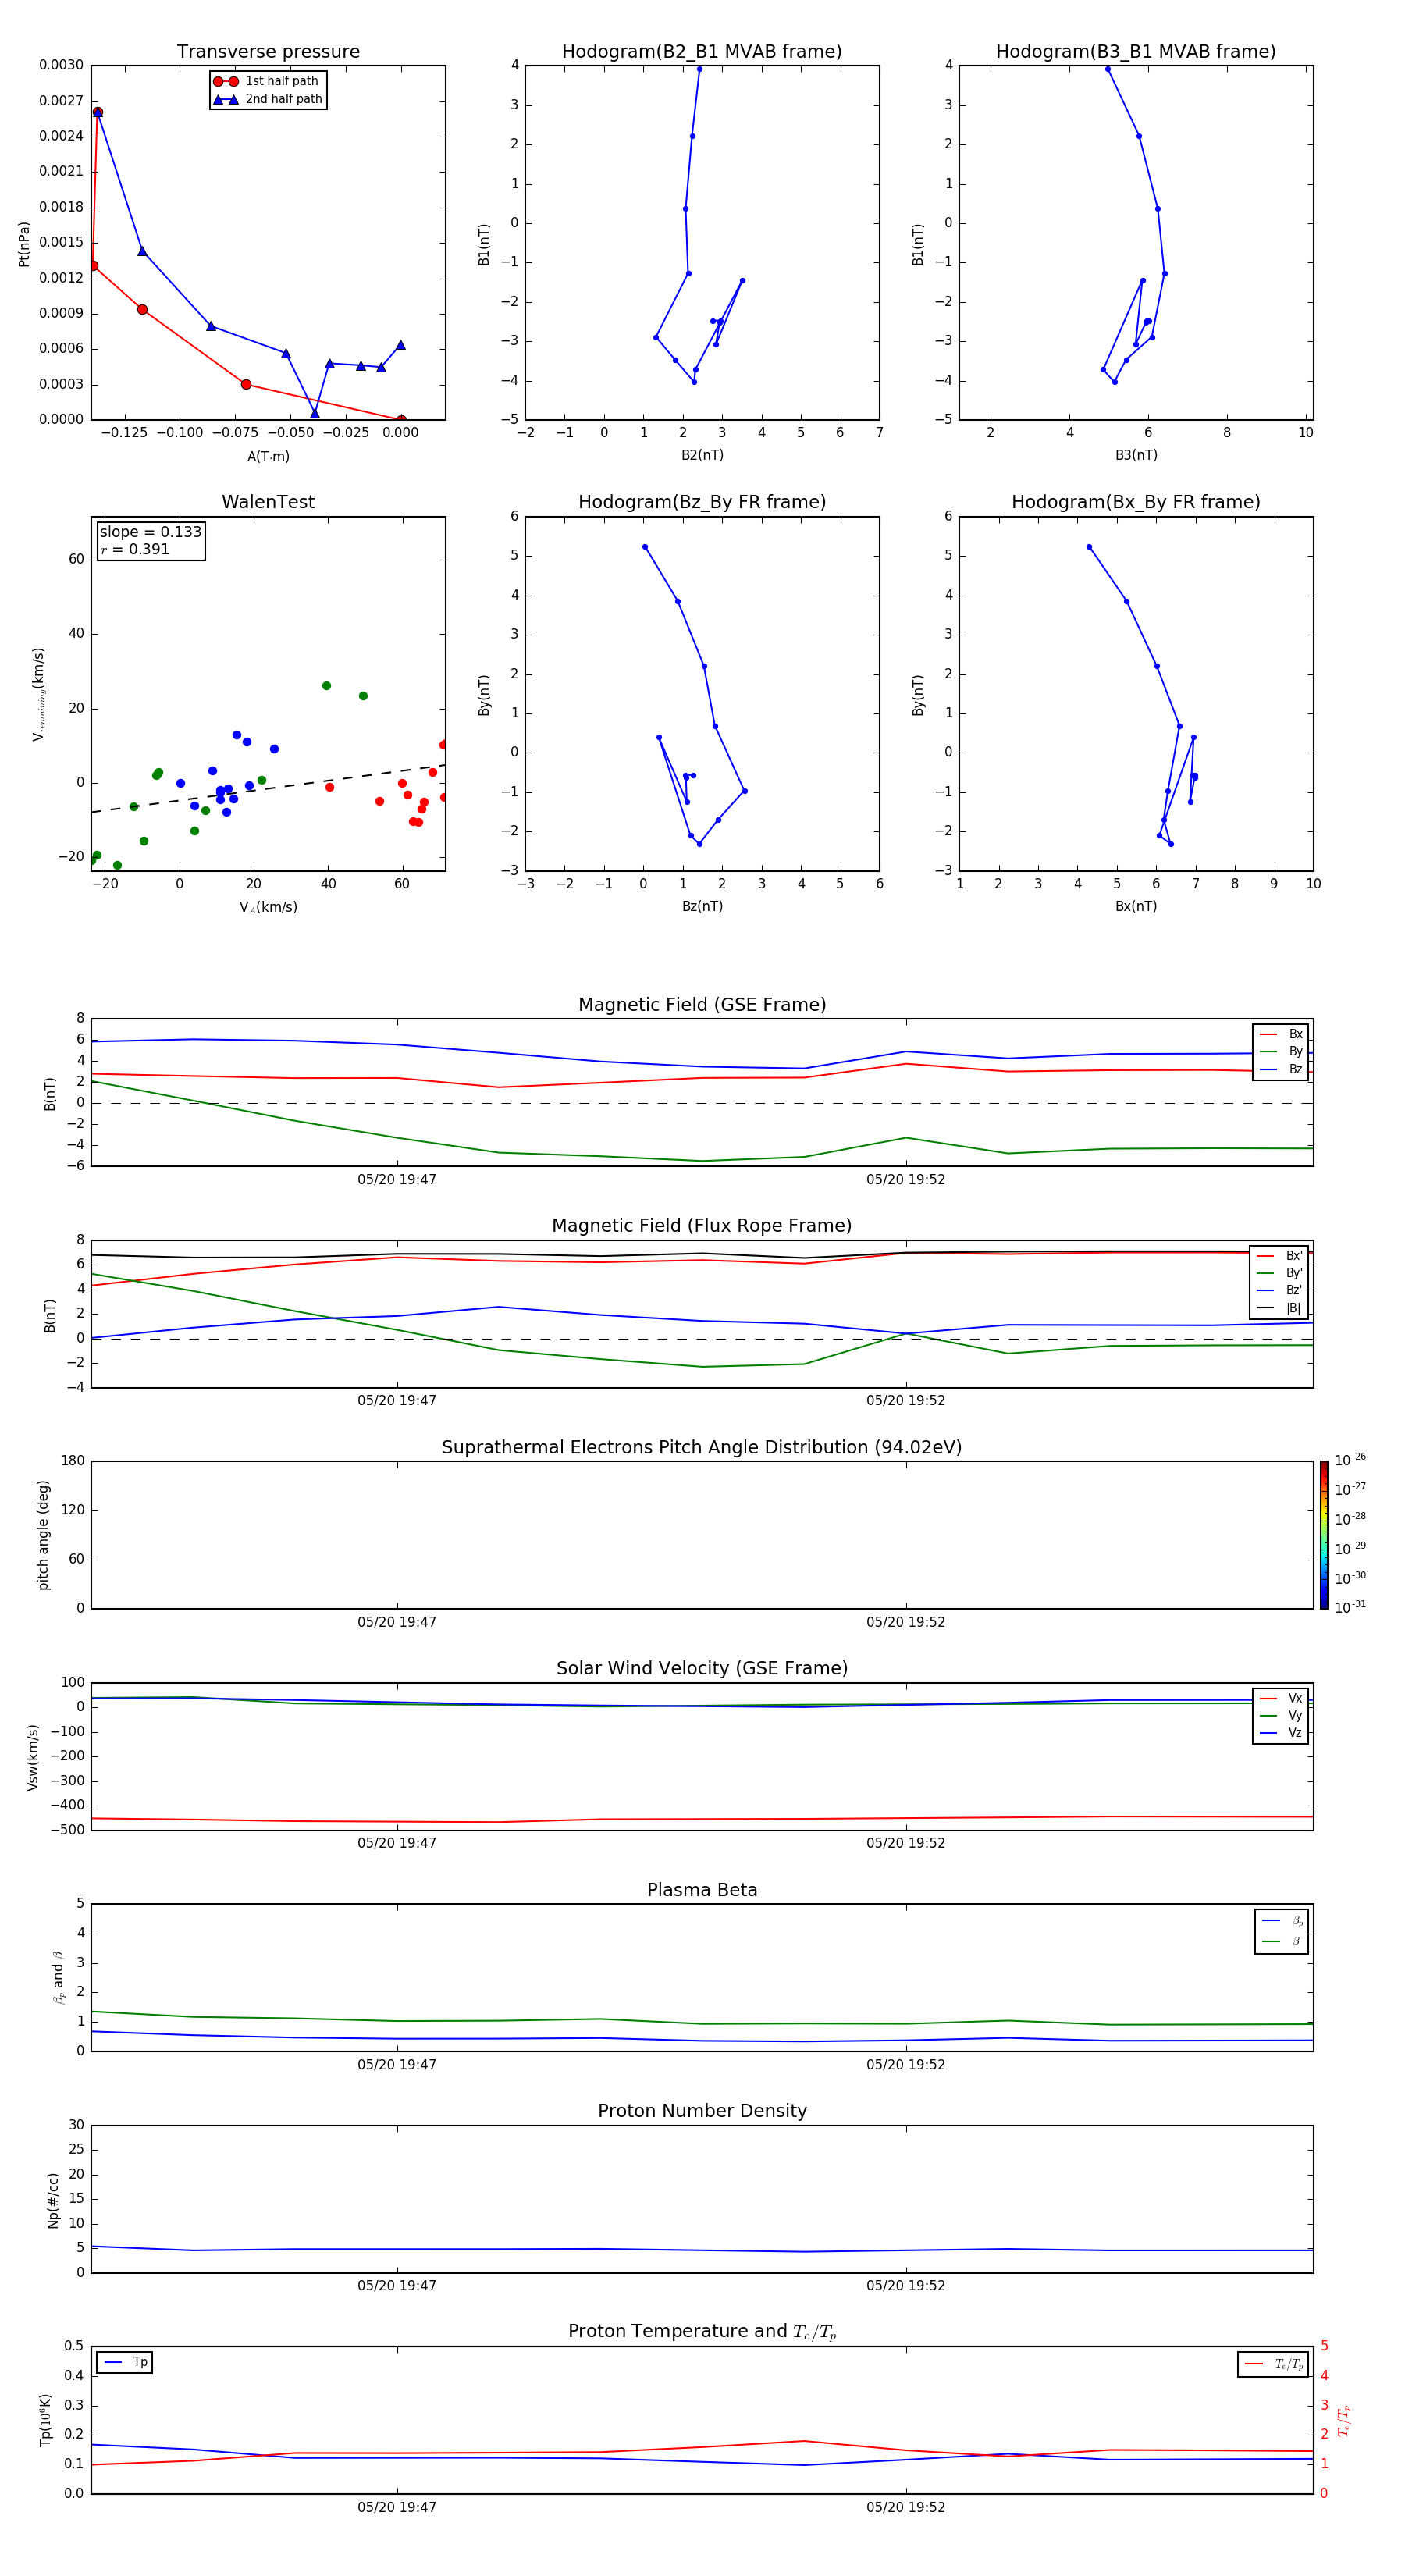Screen dimensions: 1405x2576
Task: Click the 'Magnetic Field (Flux Rope Frame)' title
Action: [x=702, y=1226]
